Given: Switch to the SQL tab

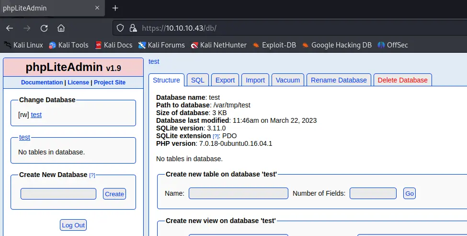Looking at the screenshot, I should pos(198,80).
